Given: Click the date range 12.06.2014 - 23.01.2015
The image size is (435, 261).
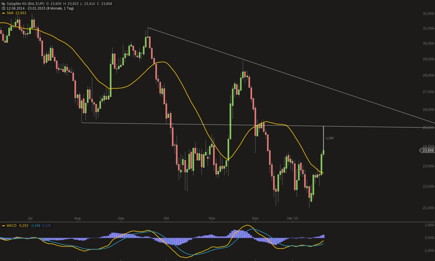Looking at the screenshot, I should click(x=26, y=8).
